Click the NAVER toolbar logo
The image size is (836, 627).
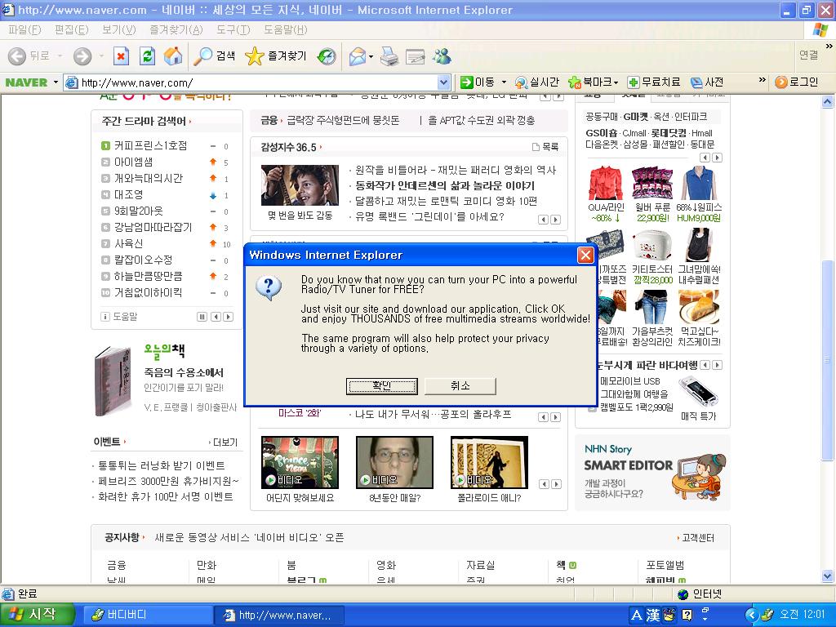[x=26, y=82]
